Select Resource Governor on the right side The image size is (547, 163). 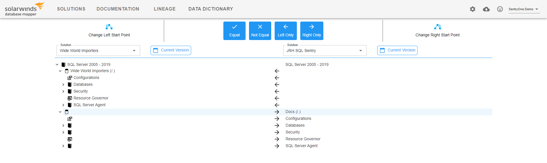pos(303,139)
